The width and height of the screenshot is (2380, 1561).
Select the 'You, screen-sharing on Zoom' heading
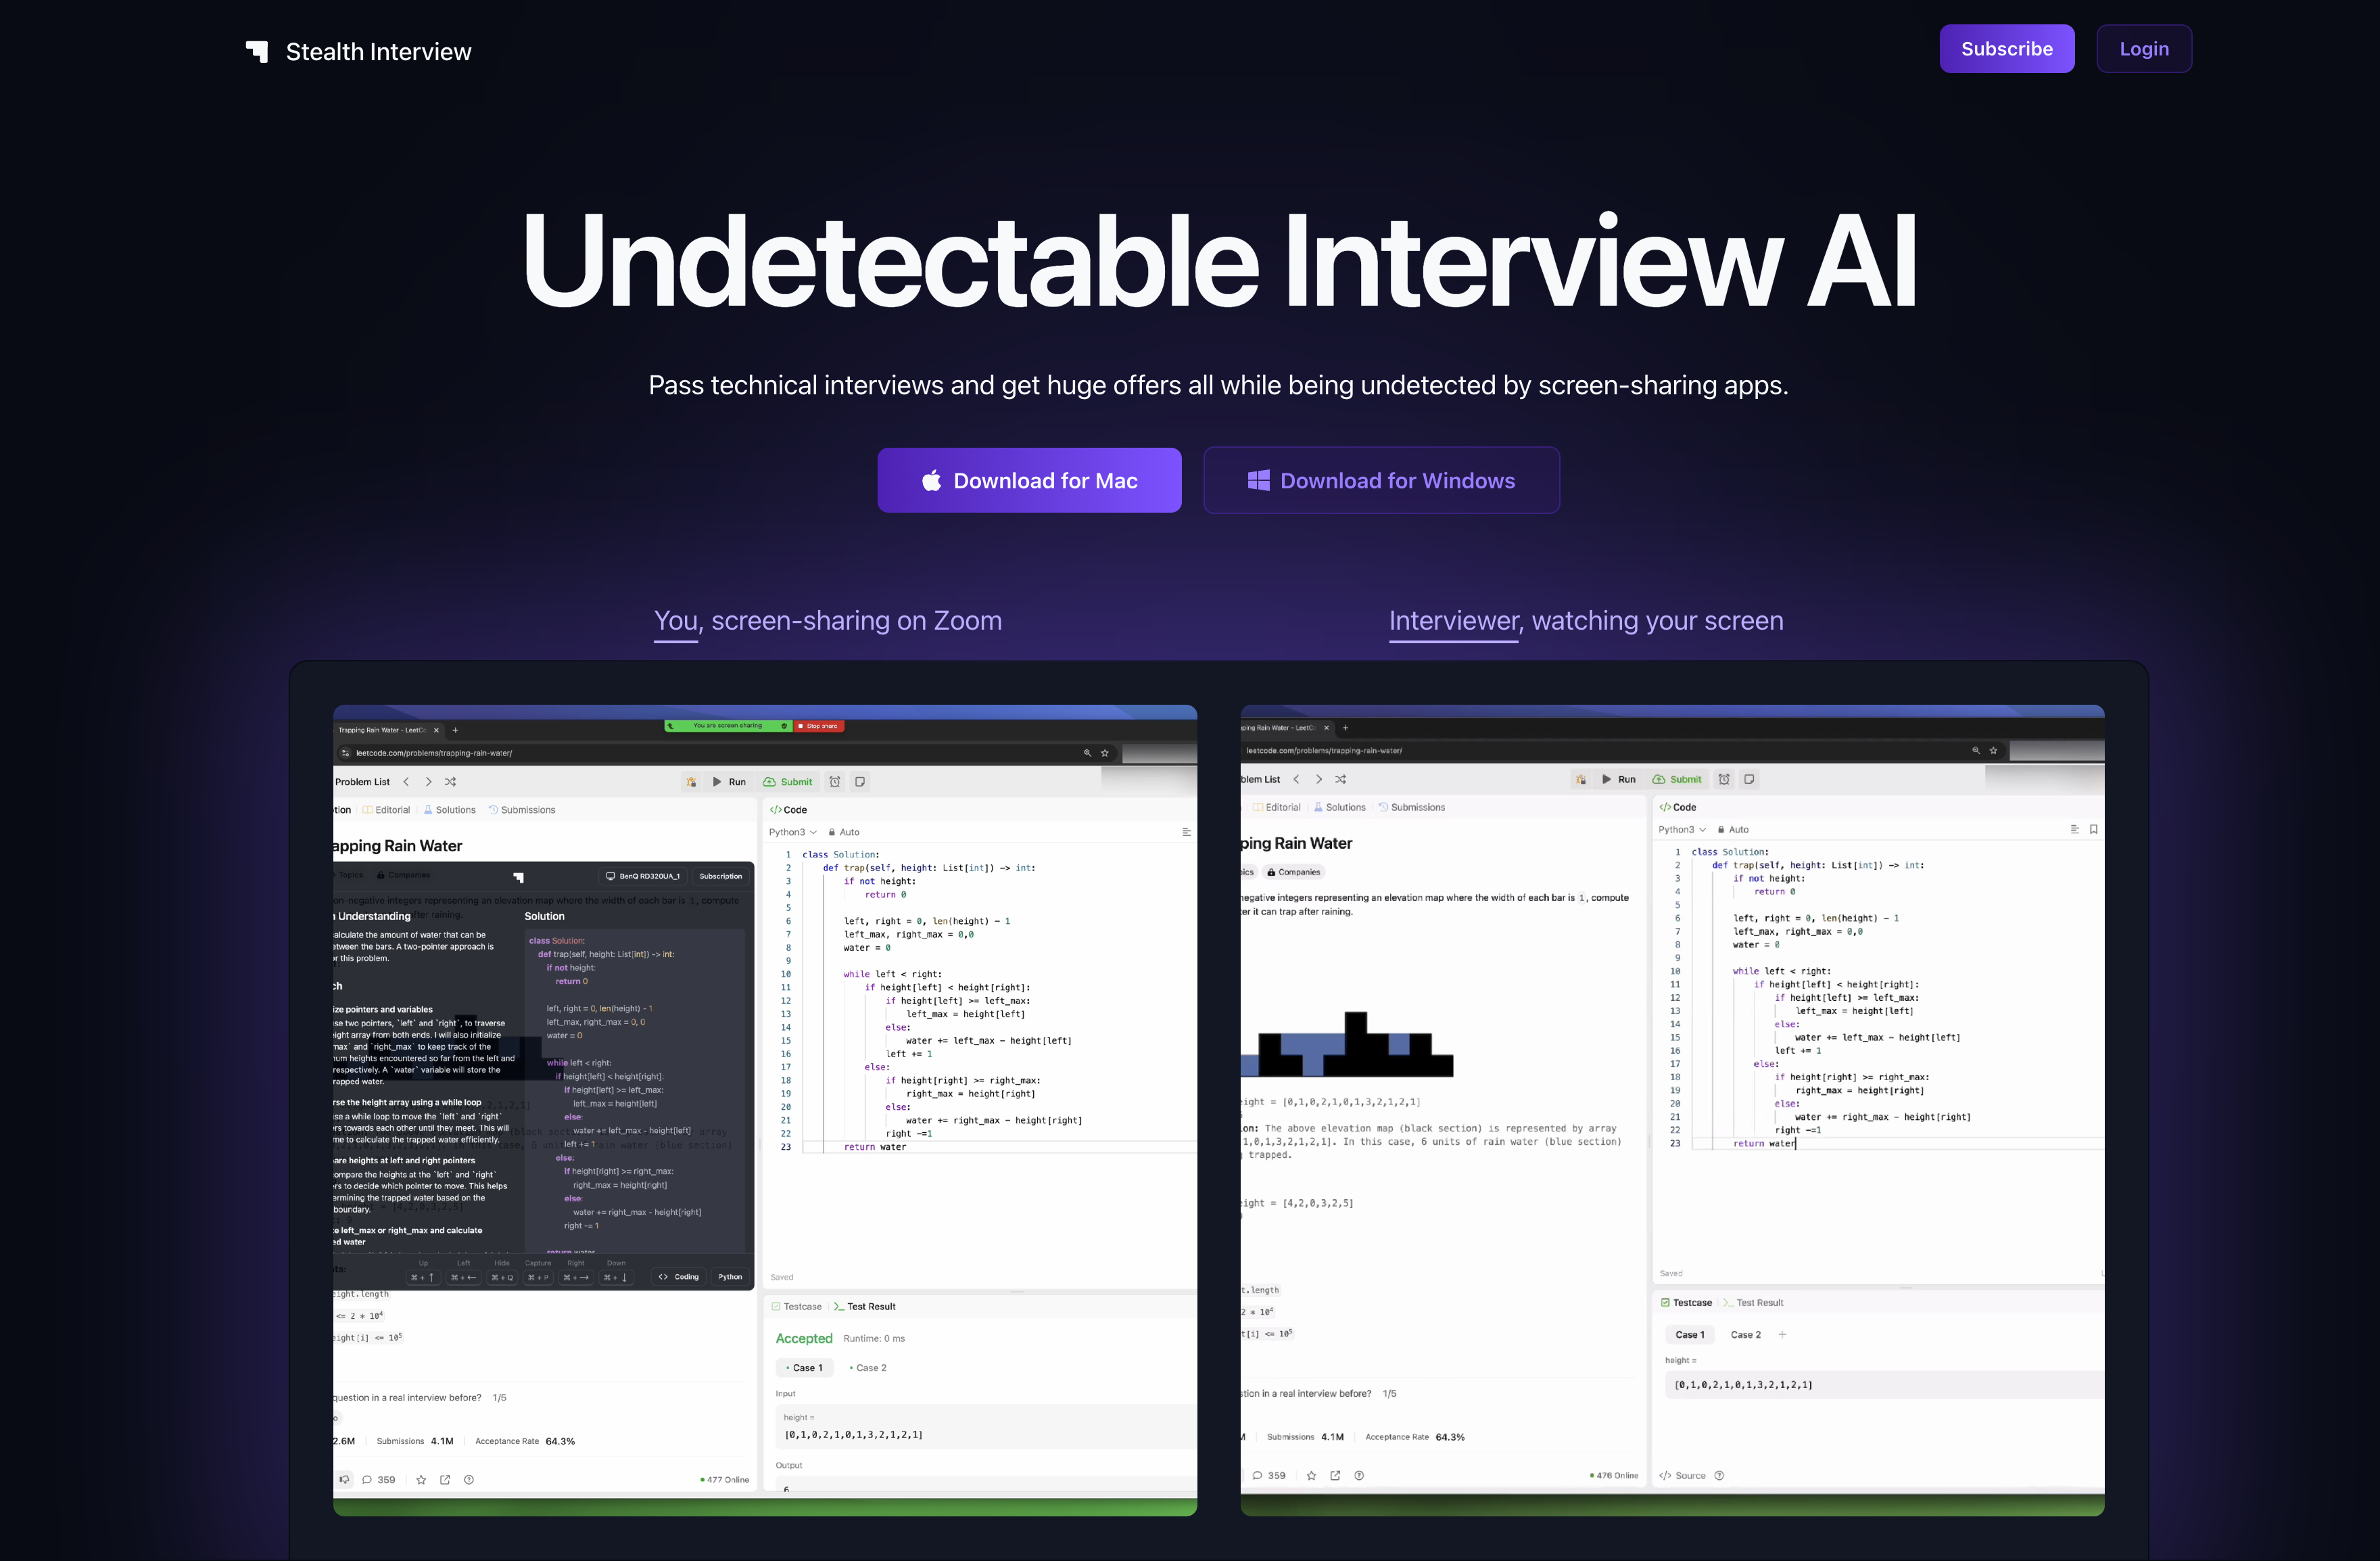pyautogui.click(x=827, y=621)
